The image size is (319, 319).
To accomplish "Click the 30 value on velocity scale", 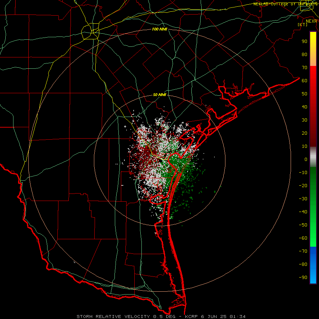I will 304,120.
